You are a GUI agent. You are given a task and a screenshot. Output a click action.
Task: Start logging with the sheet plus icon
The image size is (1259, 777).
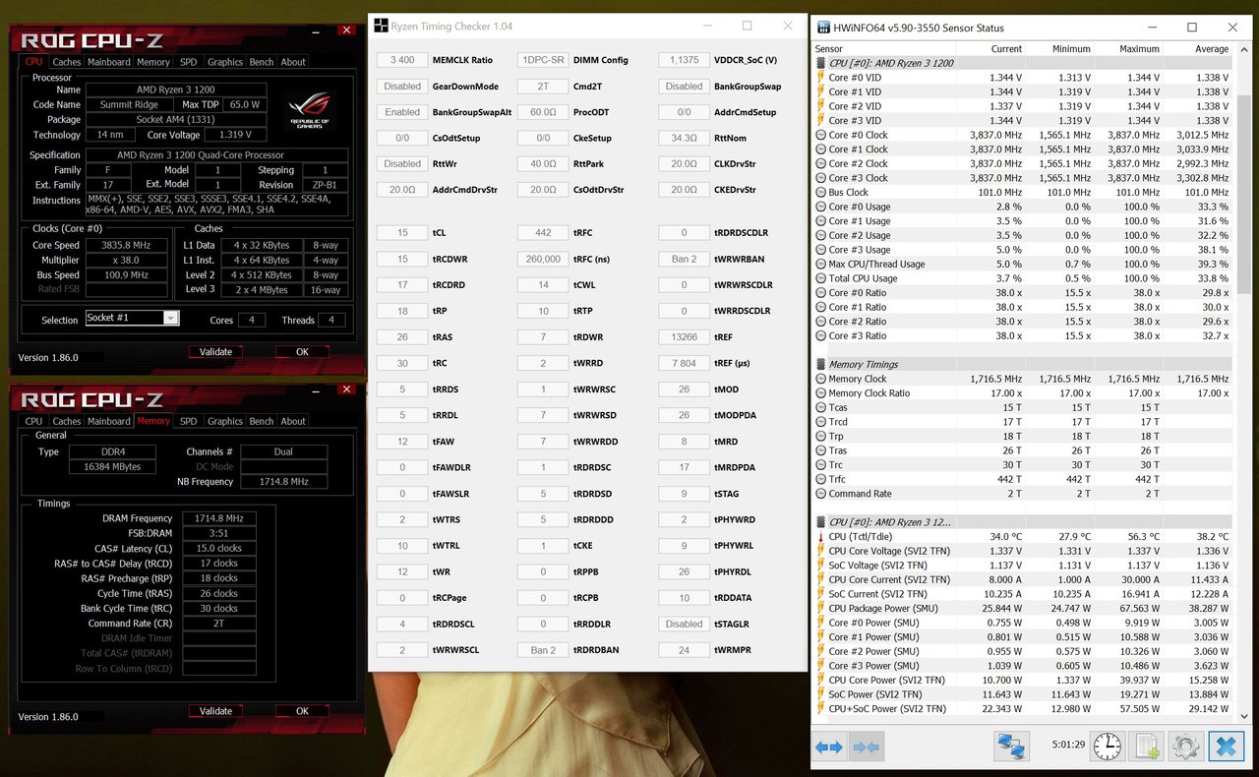click(1147, 746)
